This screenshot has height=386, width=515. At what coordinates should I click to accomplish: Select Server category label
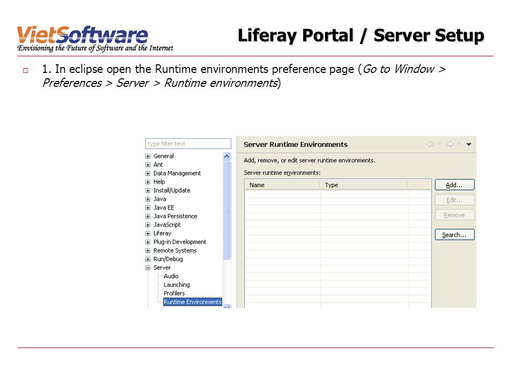click(162, 268)
